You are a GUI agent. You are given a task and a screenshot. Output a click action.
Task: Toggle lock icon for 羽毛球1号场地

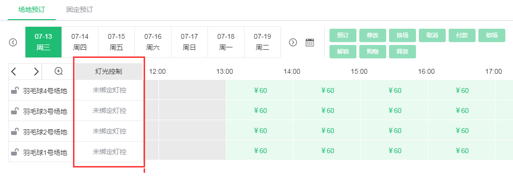click(x=14, y=152)
